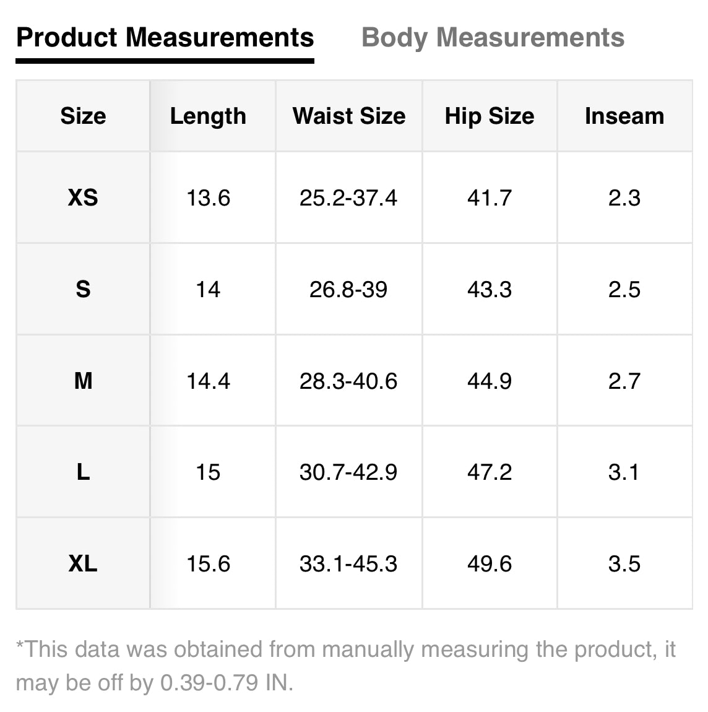Select the L size row label
This screenshot has width=708, height=712.
point(83,472)
